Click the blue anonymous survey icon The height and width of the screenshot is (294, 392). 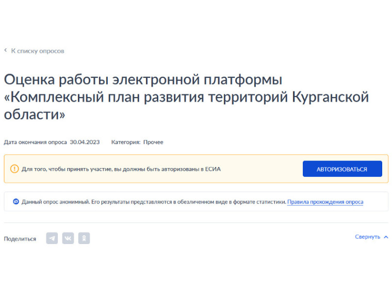click(x=16, y=202)
